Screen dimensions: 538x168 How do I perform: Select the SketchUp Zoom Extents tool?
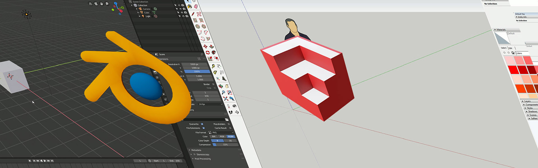tap(226, 99)
